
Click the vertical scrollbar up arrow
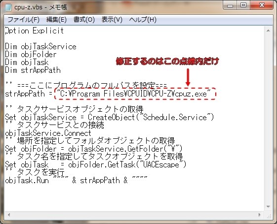[x=268, y=31]
